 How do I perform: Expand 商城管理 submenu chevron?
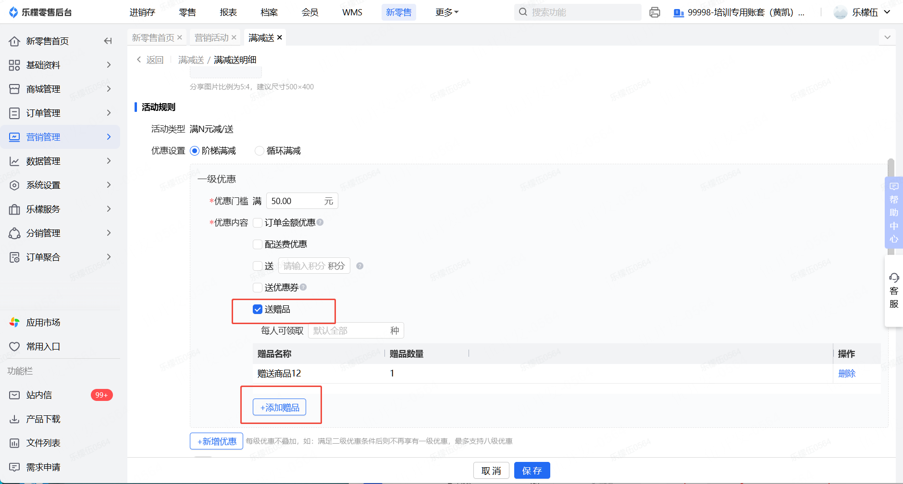pyautogui.click(x=109, y=89)
